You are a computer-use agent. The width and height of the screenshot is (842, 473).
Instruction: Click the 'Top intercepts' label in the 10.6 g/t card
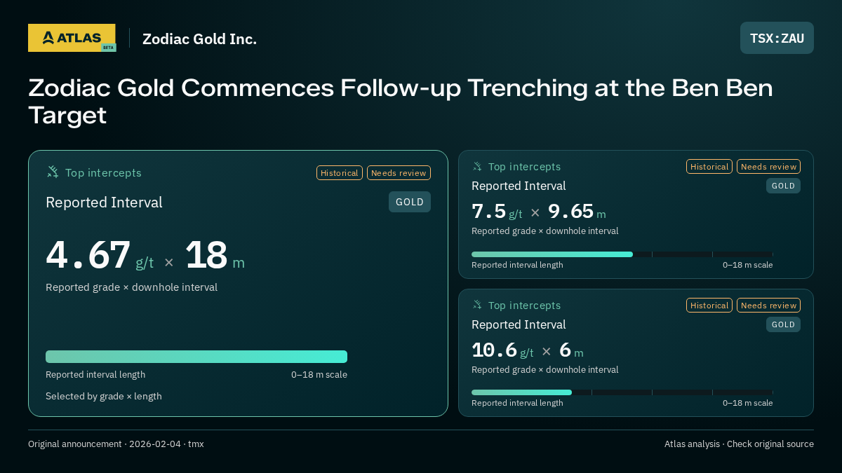524,306
